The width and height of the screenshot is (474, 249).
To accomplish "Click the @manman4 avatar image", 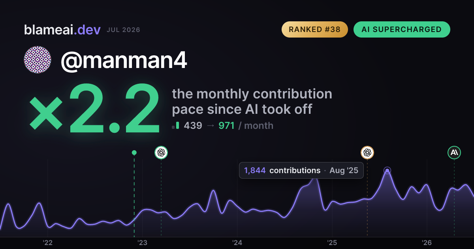I will coord(38,60).
